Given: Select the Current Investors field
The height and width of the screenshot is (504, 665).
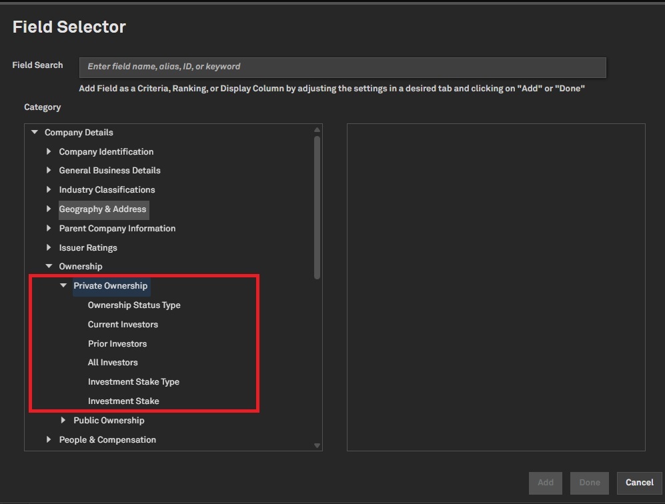Looking at the screenshot, I should click(x=123, y=325).
